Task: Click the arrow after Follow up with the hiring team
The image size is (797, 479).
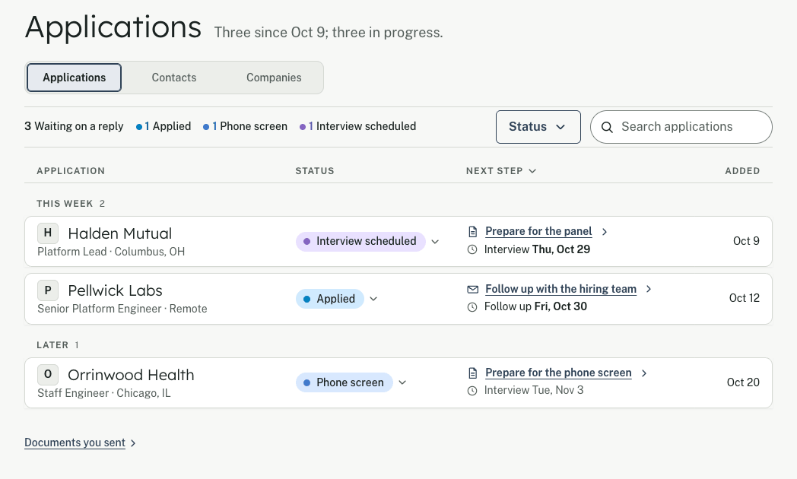Action: [649, 289]
